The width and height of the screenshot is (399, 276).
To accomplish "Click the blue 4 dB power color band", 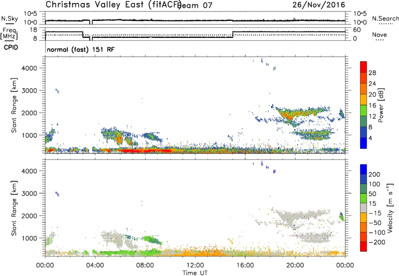I will pyautogui.click(x=364, y=143).
